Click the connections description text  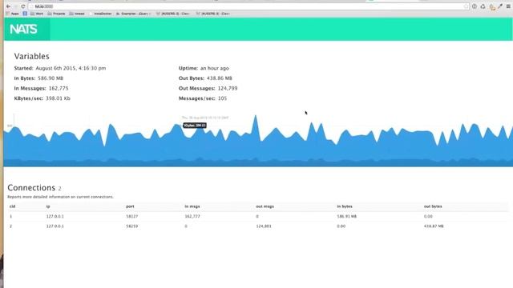coord(61,197)
